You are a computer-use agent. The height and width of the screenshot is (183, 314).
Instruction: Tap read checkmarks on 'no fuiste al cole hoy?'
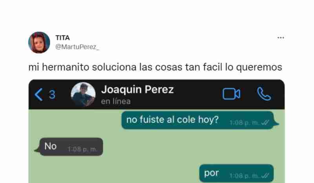(x=265, y=122)
